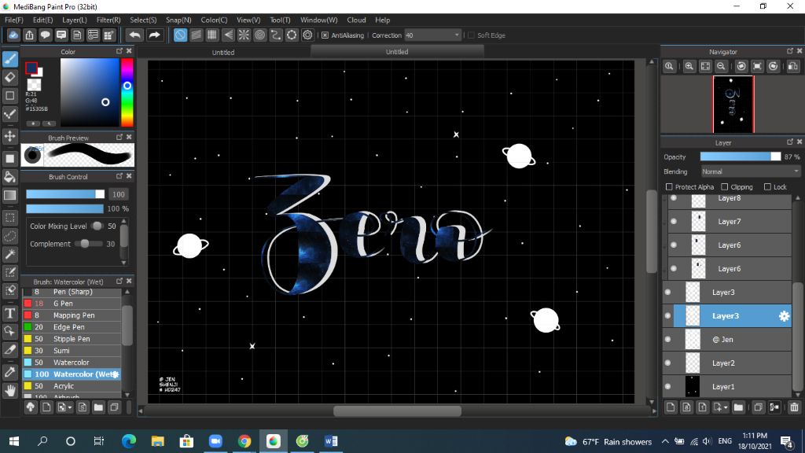The height and width of the screenshot is (453, 805).
Task: Hide Layer2 visibility
Action: [x=667, y=363]
